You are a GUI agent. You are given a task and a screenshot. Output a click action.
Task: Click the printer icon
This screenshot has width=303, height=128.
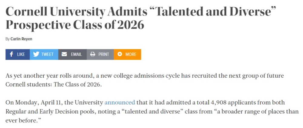(x=93, y=54)
